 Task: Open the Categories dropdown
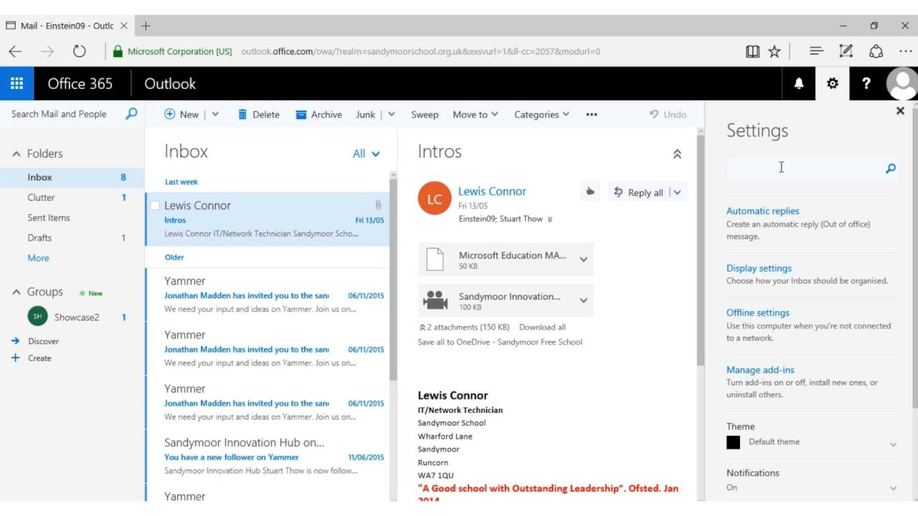pos(541,115)
